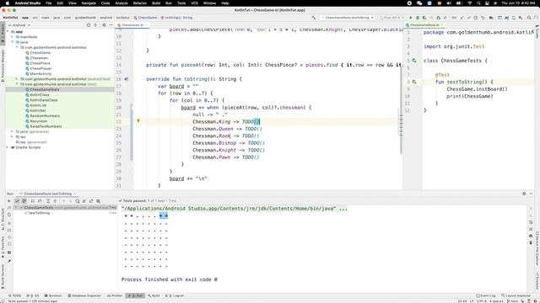Screen dimensions: 540x303
Task: Click the hammer Make Project icon
Action: click(313, 18)
